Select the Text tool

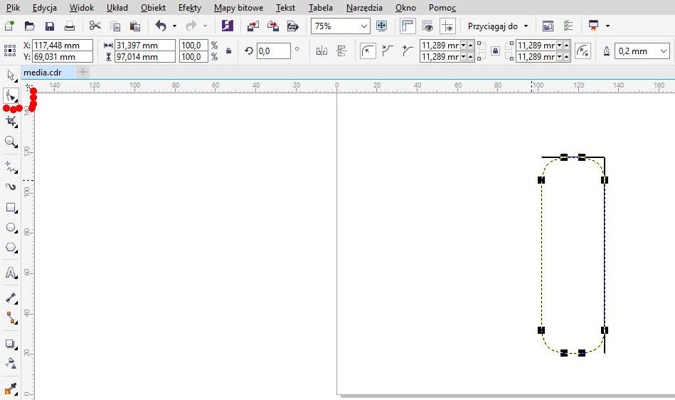[x=11, y=273]
